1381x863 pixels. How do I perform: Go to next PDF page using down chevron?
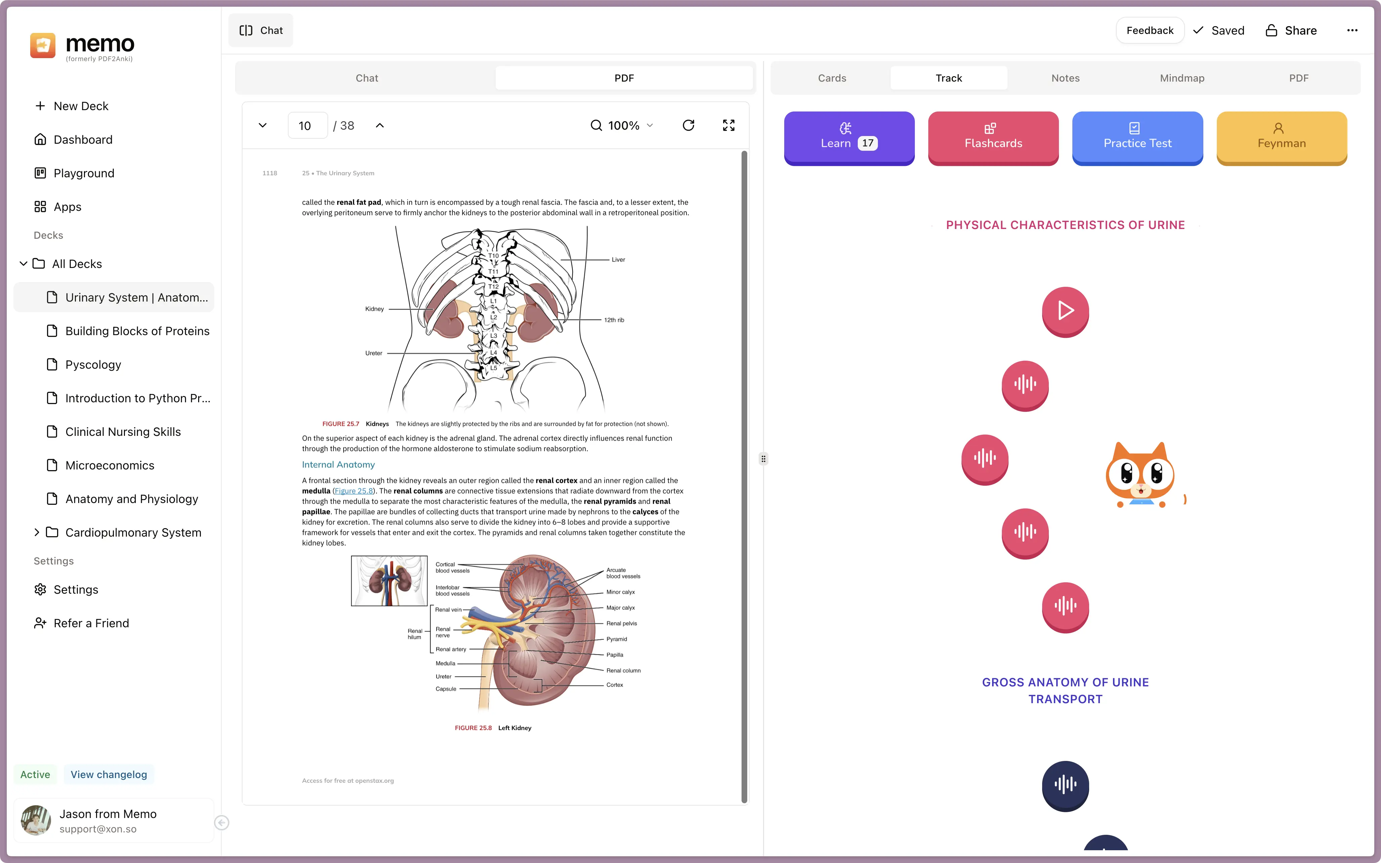263,125
